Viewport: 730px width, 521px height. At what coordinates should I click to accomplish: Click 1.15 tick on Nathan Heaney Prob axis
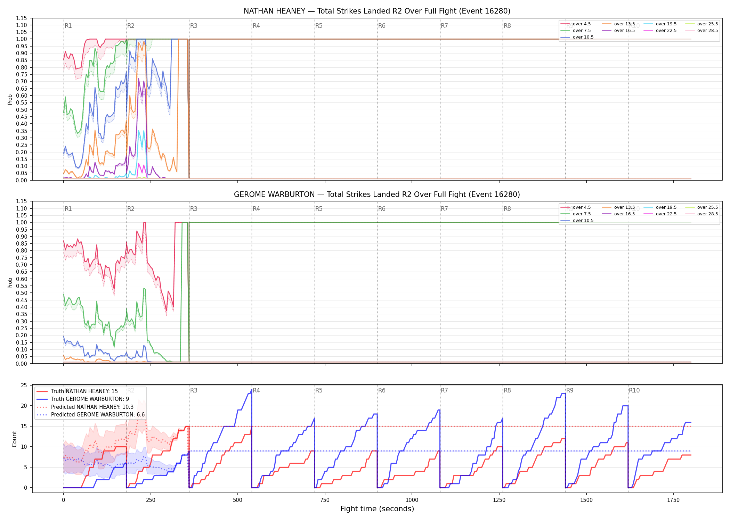point(22,18)
